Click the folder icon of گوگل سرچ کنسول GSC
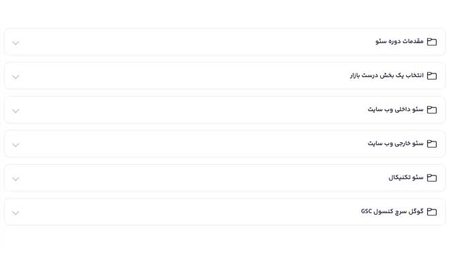The image size is (476, 272). click(x=432, y=211)
